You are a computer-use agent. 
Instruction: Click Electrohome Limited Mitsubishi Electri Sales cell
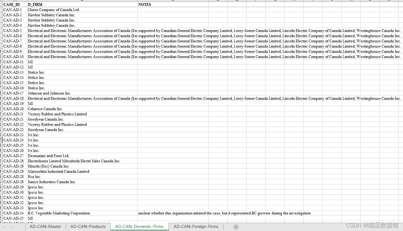[x=82, y=161]
